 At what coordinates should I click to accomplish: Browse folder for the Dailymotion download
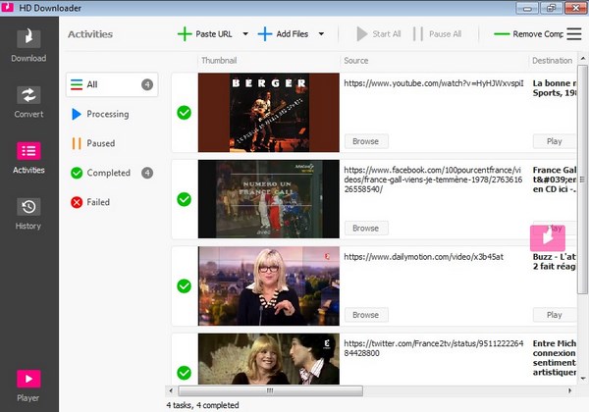tap(366, 315)
